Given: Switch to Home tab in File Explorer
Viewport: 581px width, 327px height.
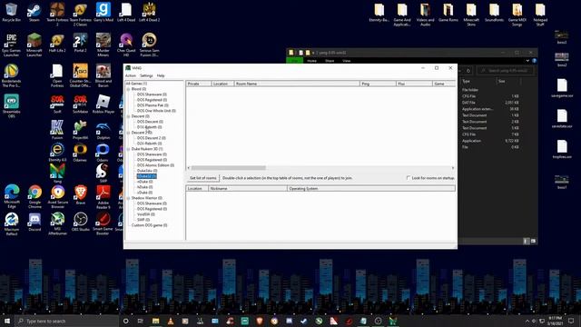Looking at the screenshot, I should [311, 61].
